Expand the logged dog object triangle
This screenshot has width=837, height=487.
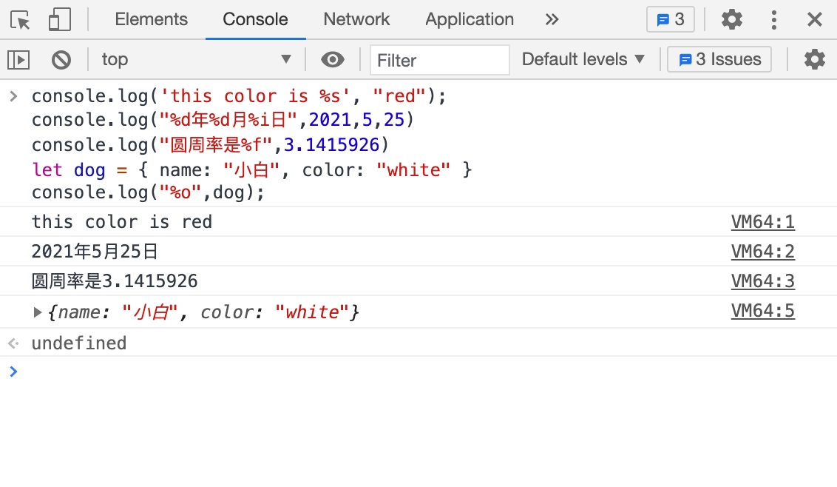[38, 312]
